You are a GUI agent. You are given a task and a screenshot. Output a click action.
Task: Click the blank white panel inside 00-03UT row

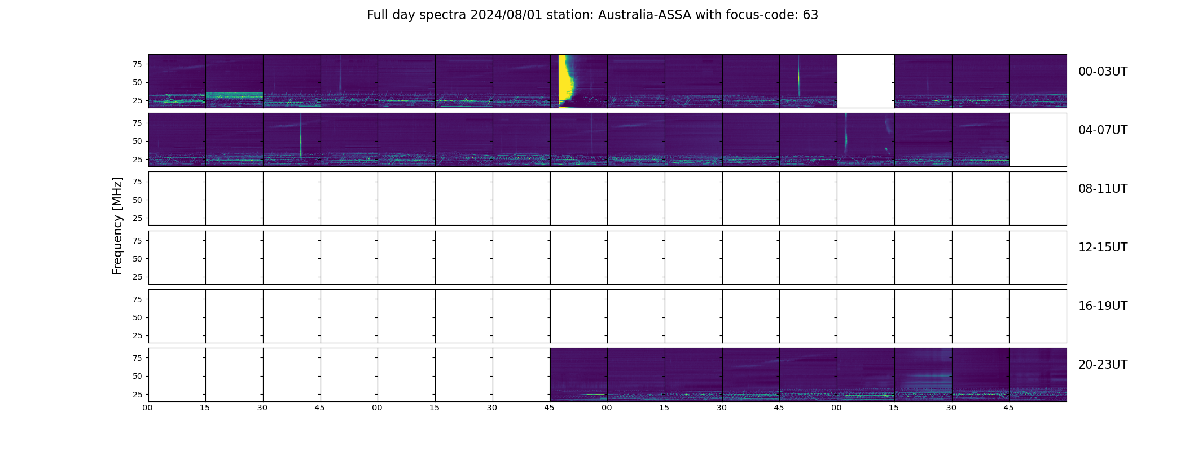866,81
